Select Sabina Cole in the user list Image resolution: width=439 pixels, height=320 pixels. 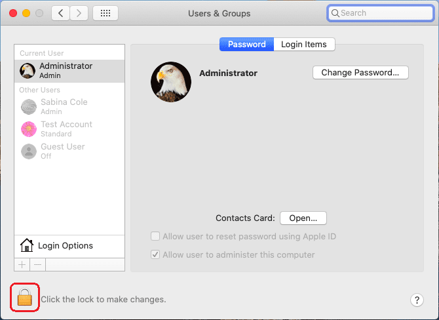tap(63, 106)
